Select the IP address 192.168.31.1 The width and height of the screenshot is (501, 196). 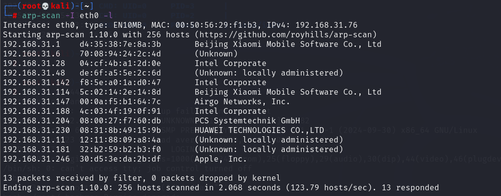(29, 44)
